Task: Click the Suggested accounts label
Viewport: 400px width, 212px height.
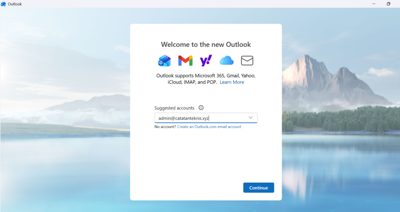Action: click(x=174, y=108)
